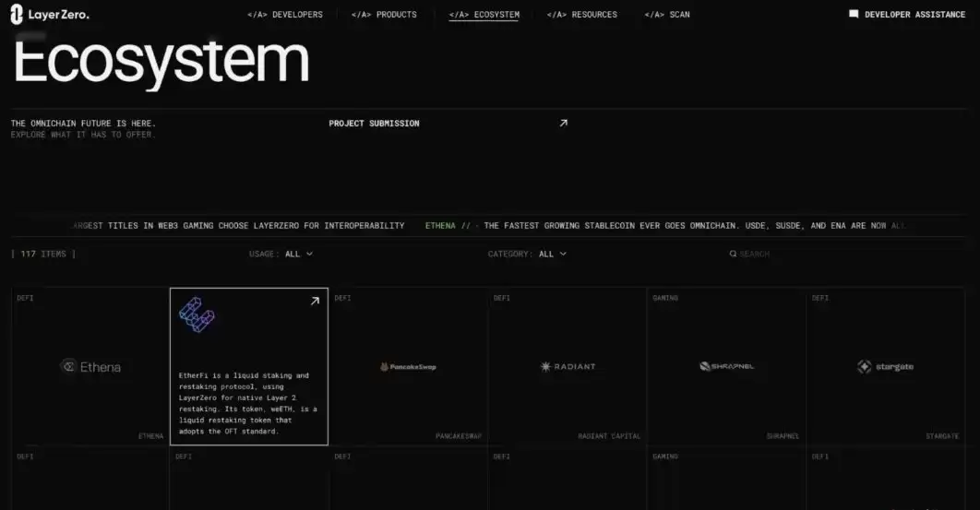Click the Project Submission arrow icon

click(x=563, y=123)
